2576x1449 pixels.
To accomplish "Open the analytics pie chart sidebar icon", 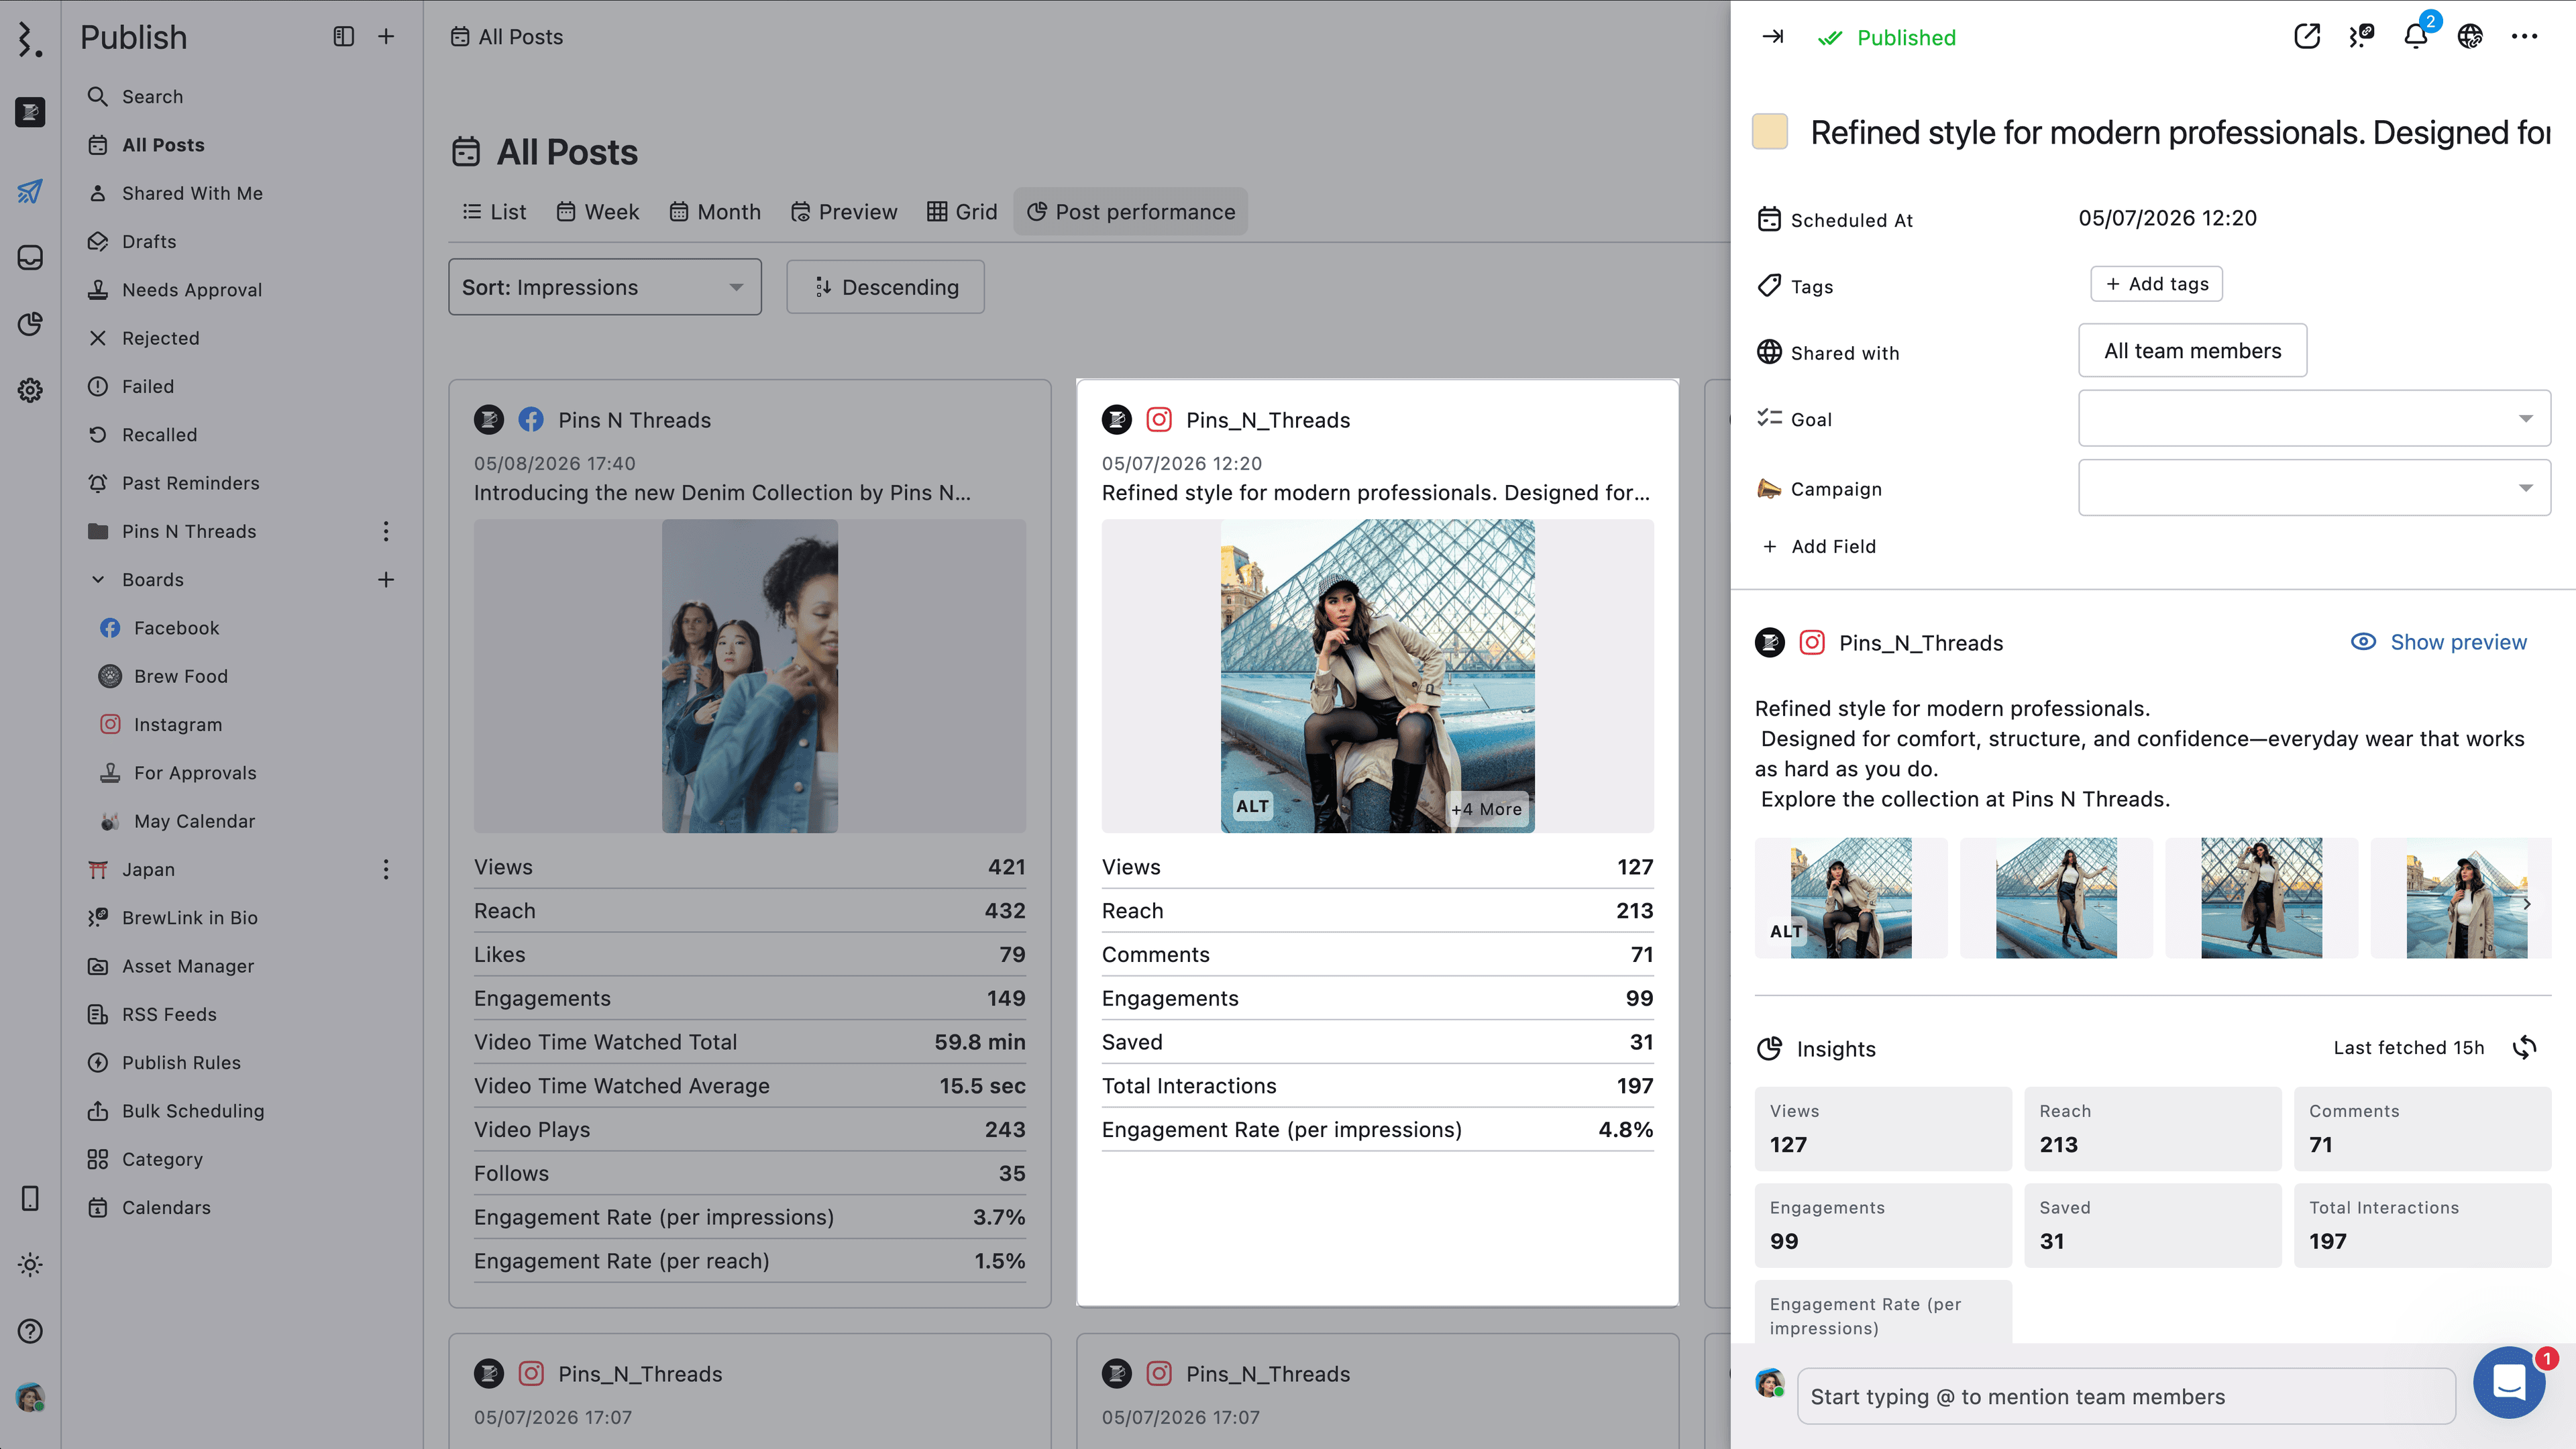I will 30,323.
